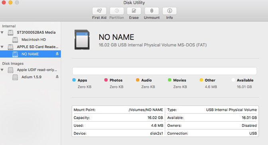
Task: Click the yellow Other color dot
Action: 201,80
